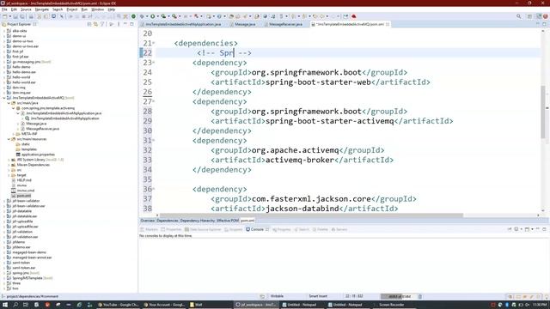This screenshot has height=309, width=550.
Task: Open the Properties view tab
Action: pyautogui.click(x=171, y=229)
